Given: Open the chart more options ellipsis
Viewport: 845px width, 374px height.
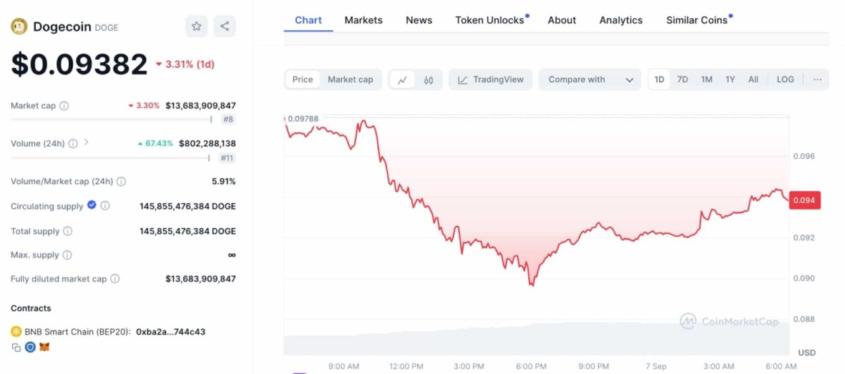Looking at the screenshot, I should click(817, 79).
